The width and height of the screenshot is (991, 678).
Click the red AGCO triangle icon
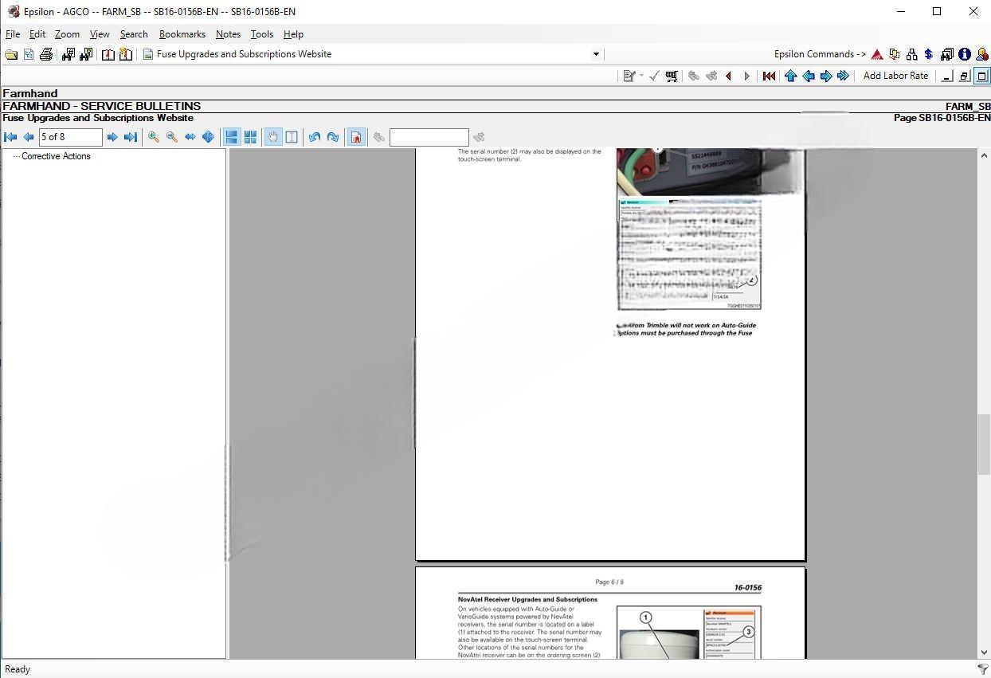(x=877, y=54)
